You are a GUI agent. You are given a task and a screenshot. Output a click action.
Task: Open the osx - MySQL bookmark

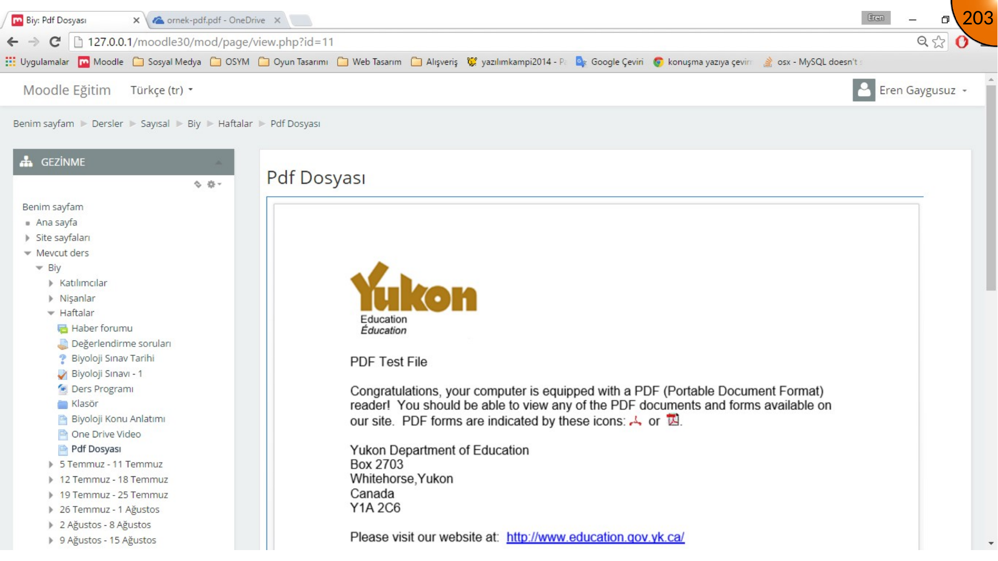pos(812,62)
